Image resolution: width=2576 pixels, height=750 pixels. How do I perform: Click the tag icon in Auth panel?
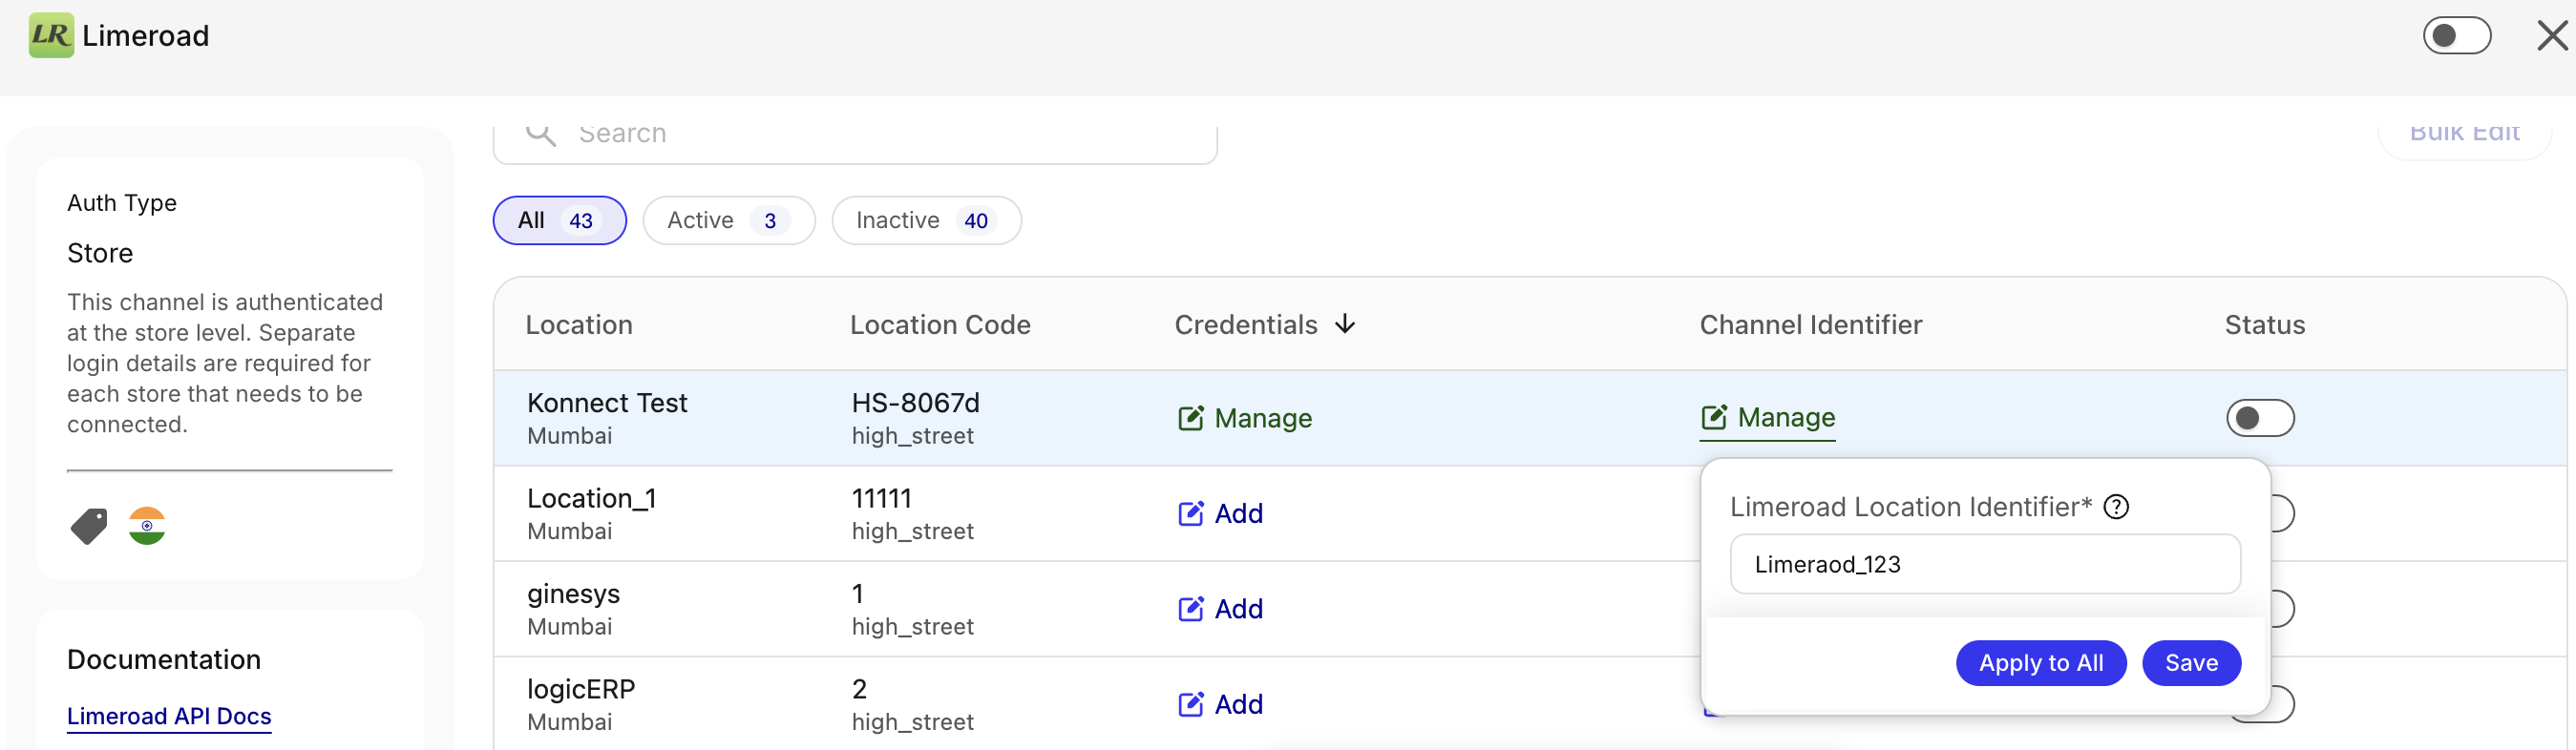tap(89, 526)
